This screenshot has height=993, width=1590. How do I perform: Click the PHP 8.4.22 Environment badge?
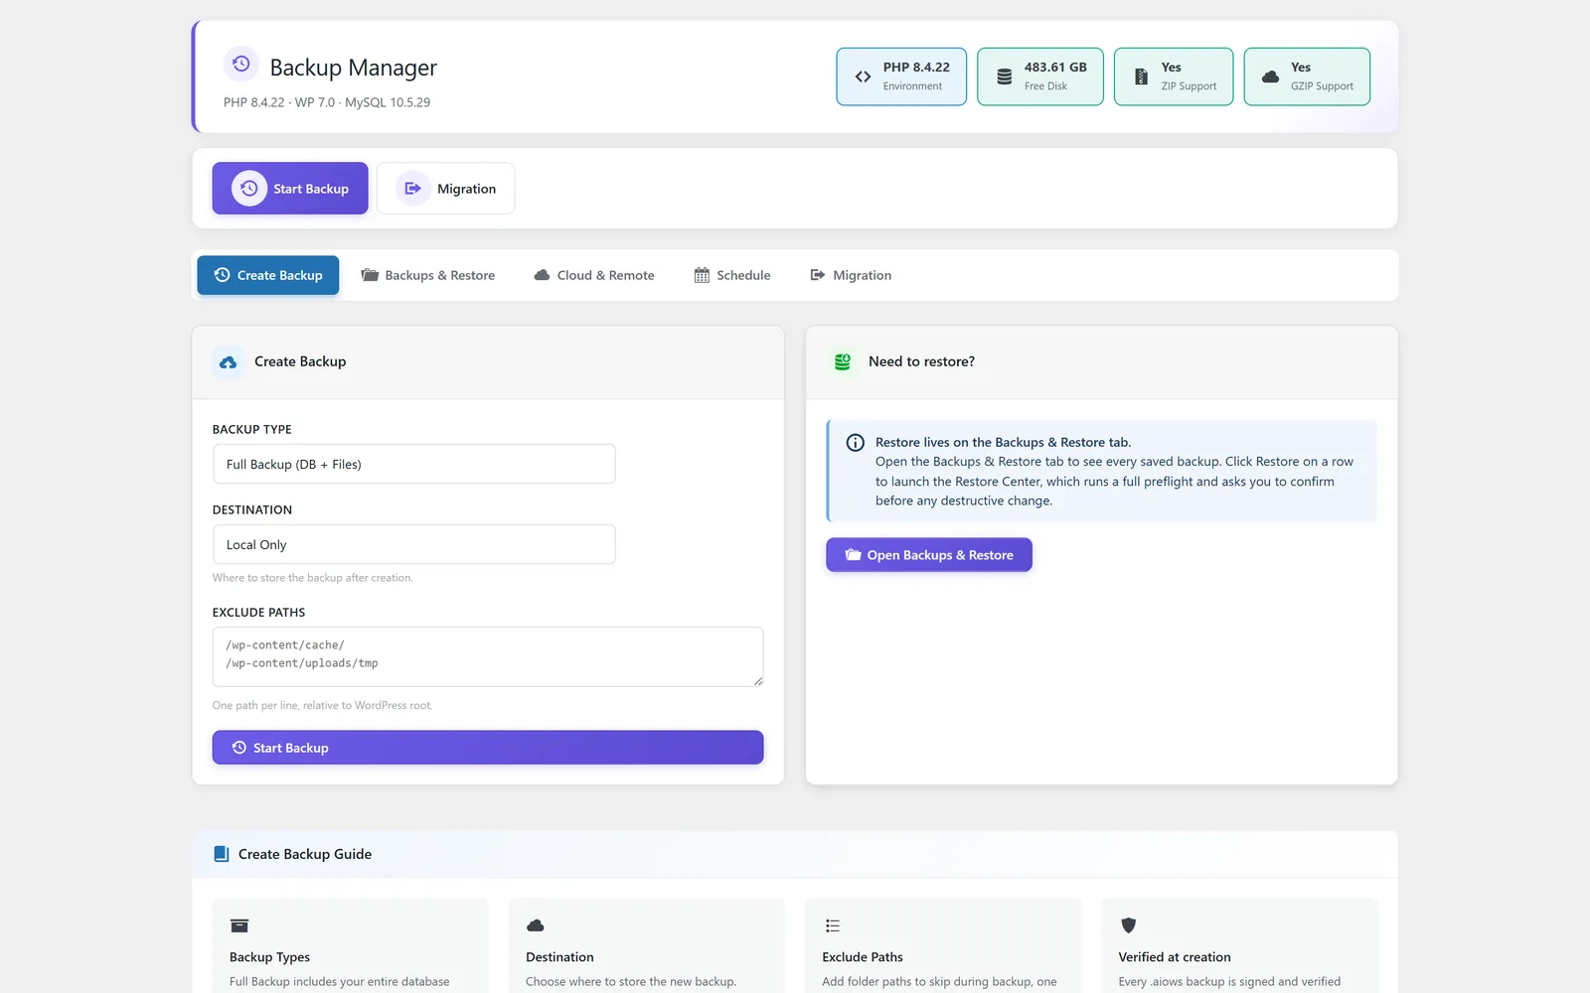click(901, 76)
